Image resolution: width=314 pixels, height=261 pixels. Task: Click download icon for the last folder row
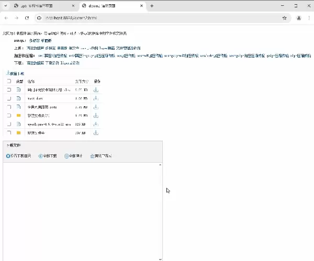point(96,133)
